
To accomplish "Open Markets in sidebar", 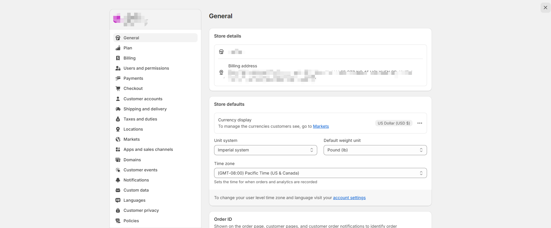I will click(x=155, y=139).
